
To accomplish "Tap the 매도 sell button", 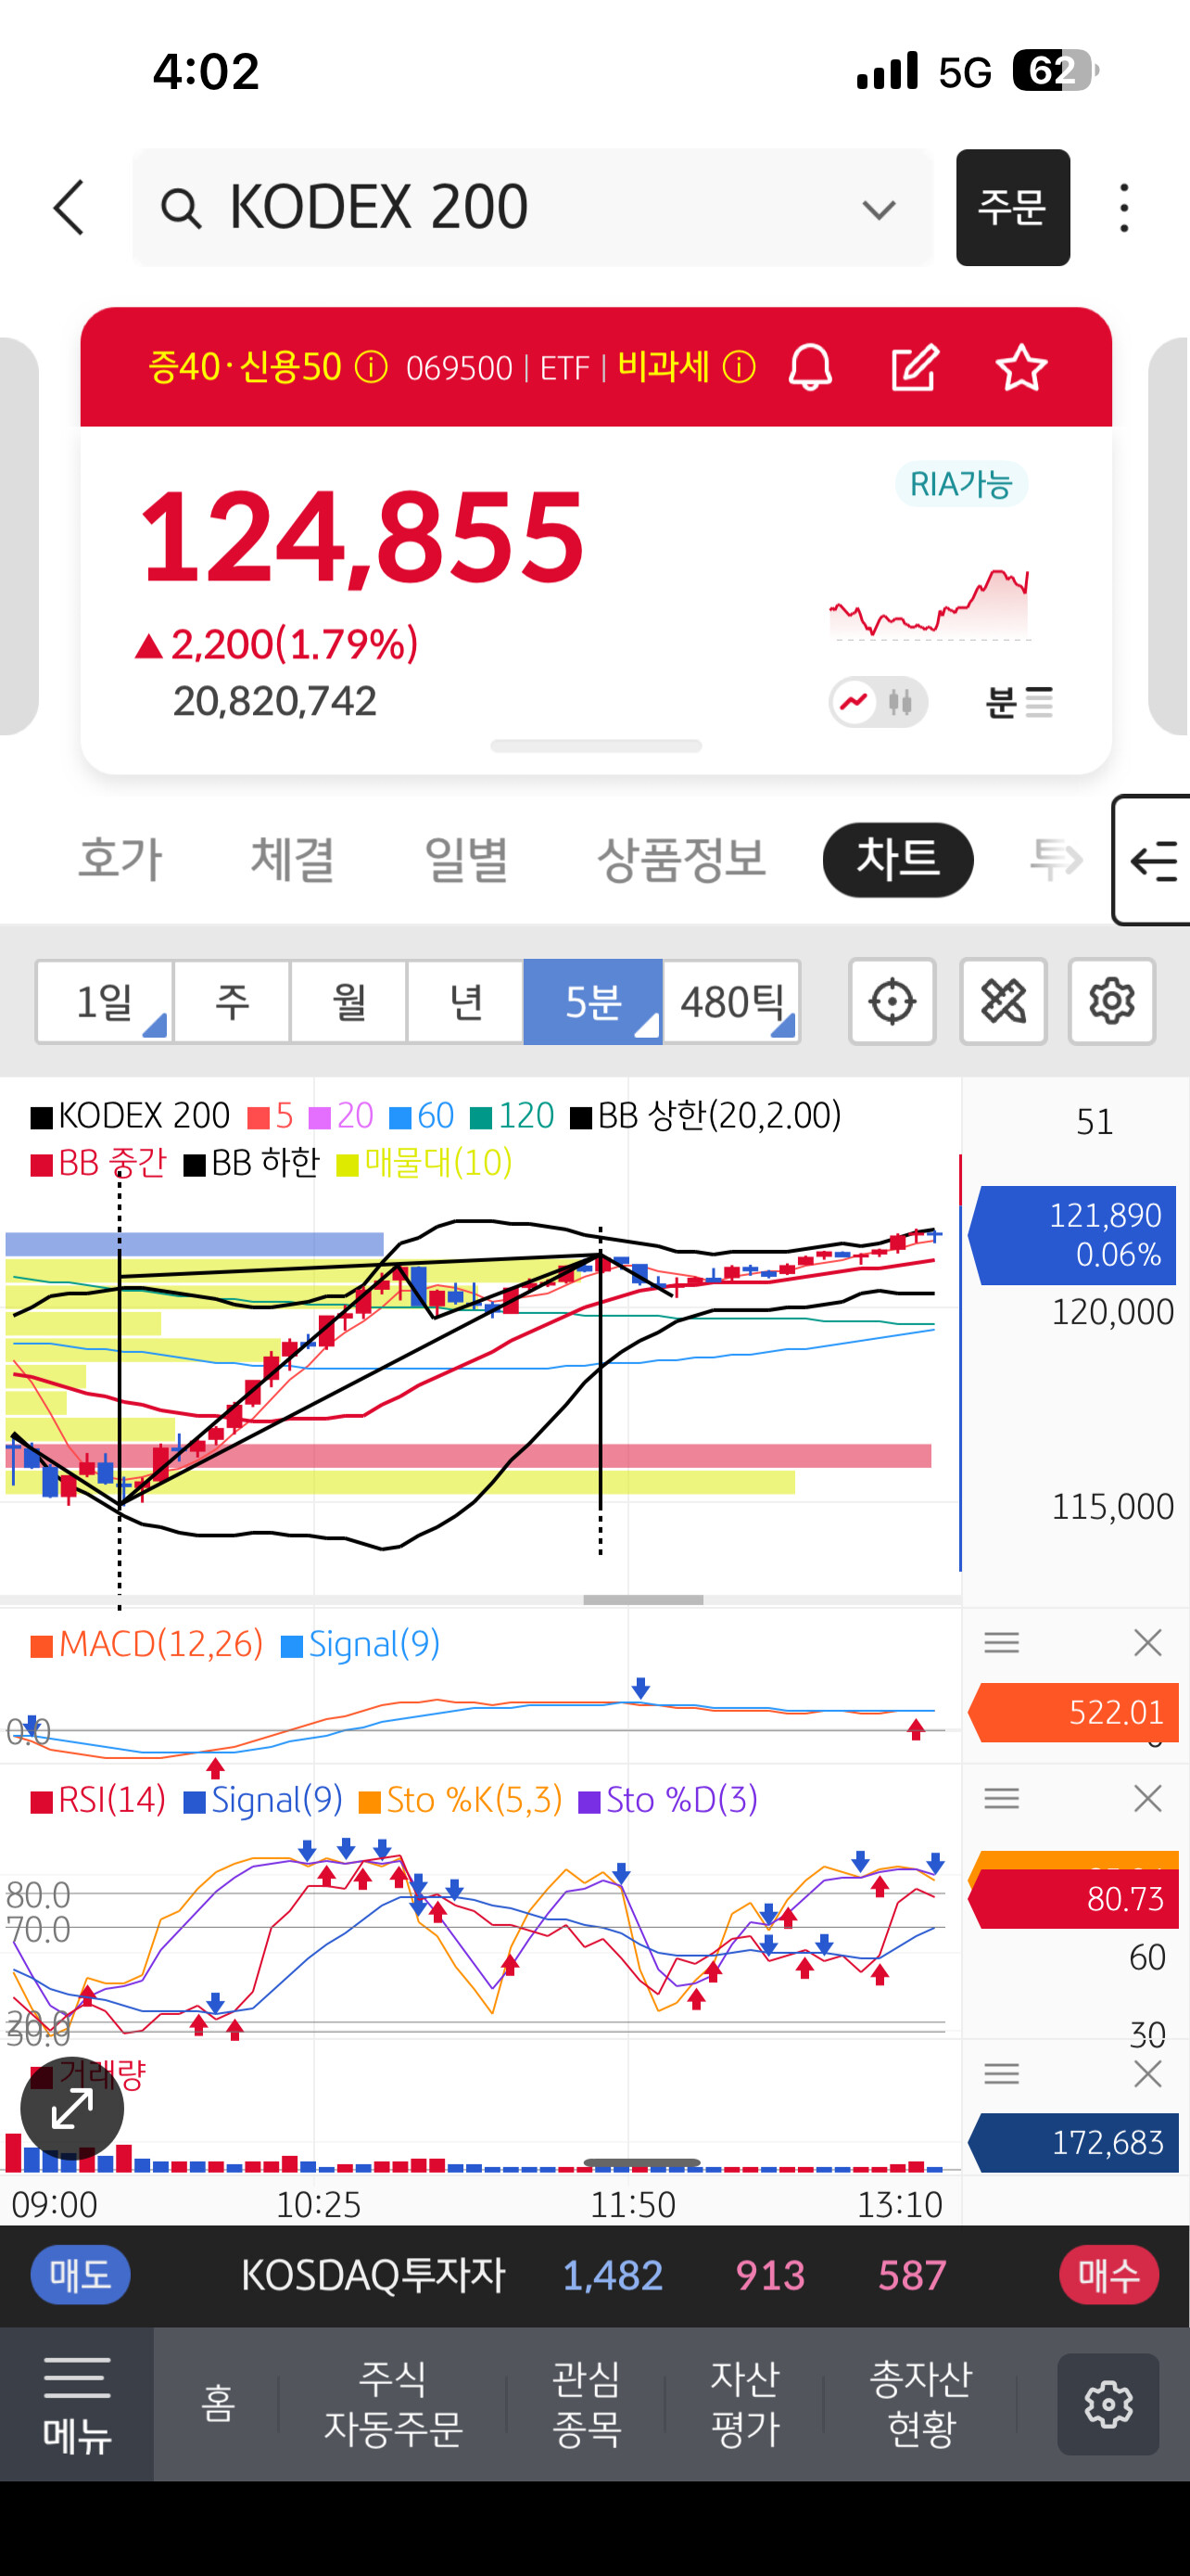I will 80,2275.
